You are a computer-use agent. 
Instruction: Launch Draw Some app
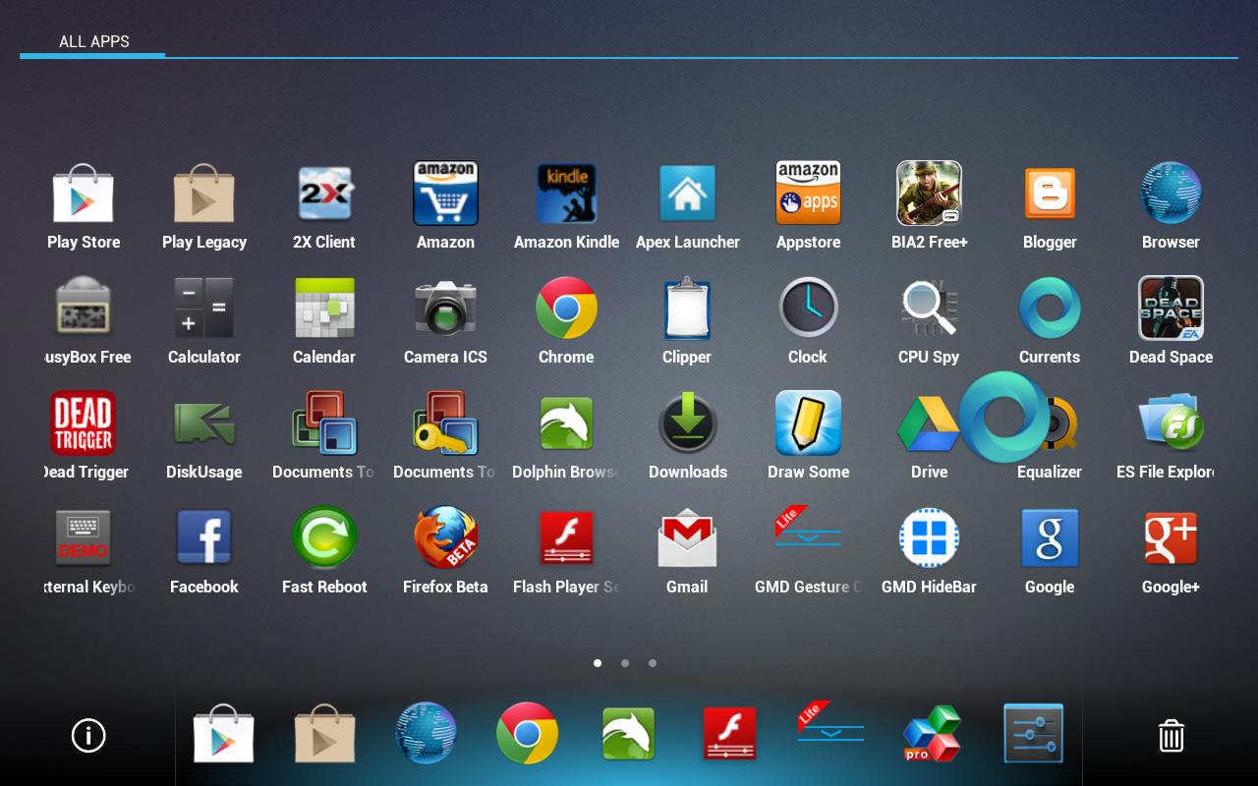[x=808, y=423]
